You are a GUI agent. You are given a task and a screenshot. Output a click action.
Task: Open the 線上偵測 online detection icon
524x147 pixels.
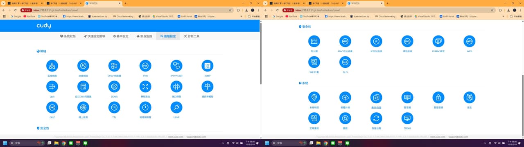coord(84,107)
